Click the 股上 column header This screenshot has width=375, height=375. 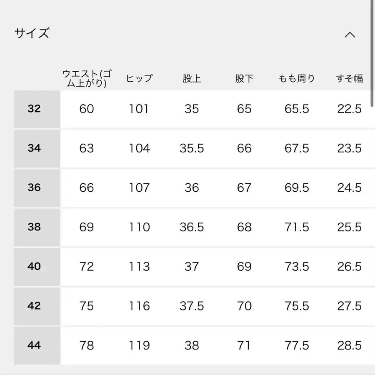(192, 78)
